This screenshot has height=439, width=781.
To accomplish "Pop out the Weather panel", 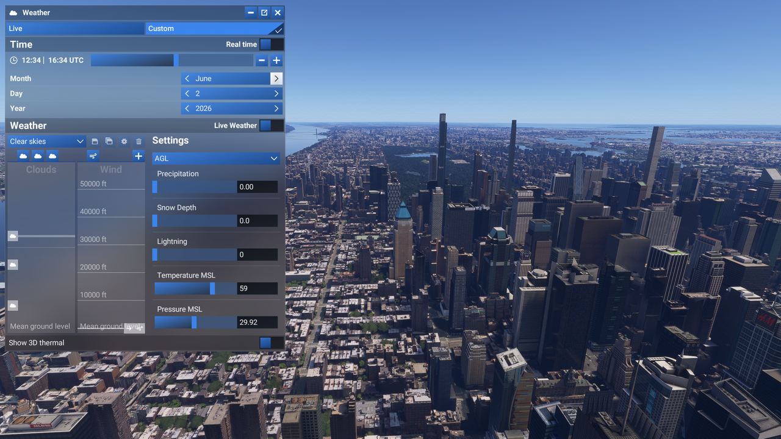I will tap(264, 13).
